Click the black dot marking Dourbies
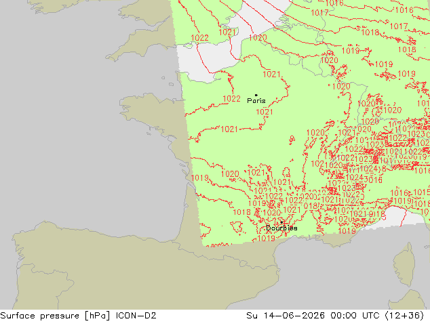Image resolution: width=430 pixels, height=332 pixels. (x=281, y=222)
